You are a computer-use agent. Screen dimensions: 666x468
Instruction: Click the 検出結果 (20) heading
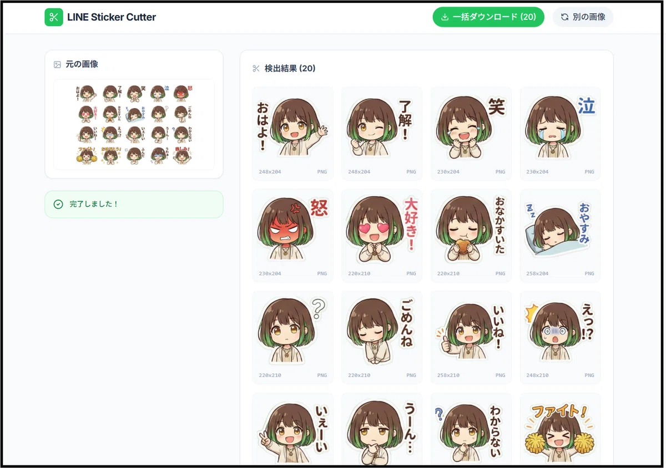point(290,69)
